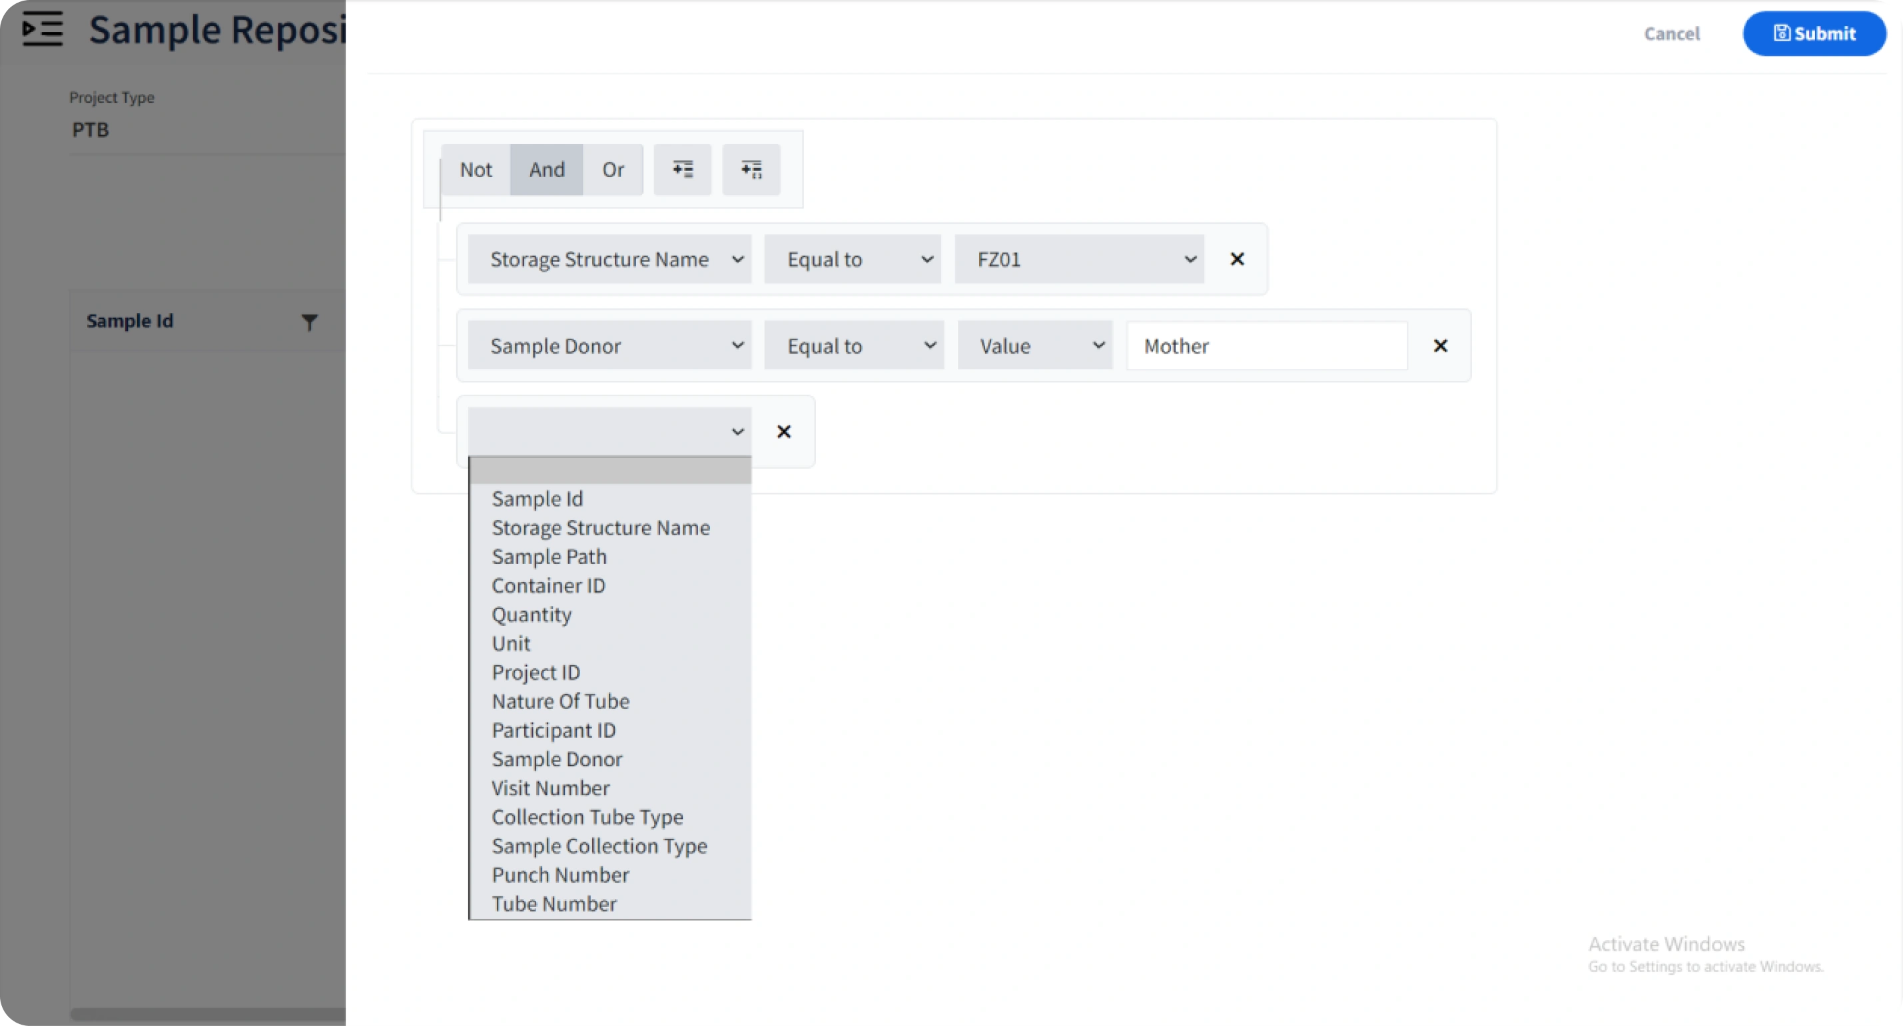1903x1026 pixels.
Task: Toggle the Not condition
Action: [476, 170]
